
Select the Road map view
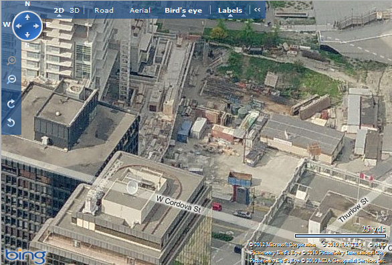click(104, 10)
